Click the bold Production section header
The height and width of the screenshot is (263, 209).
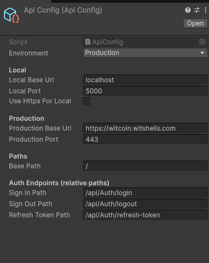(27, 118)
